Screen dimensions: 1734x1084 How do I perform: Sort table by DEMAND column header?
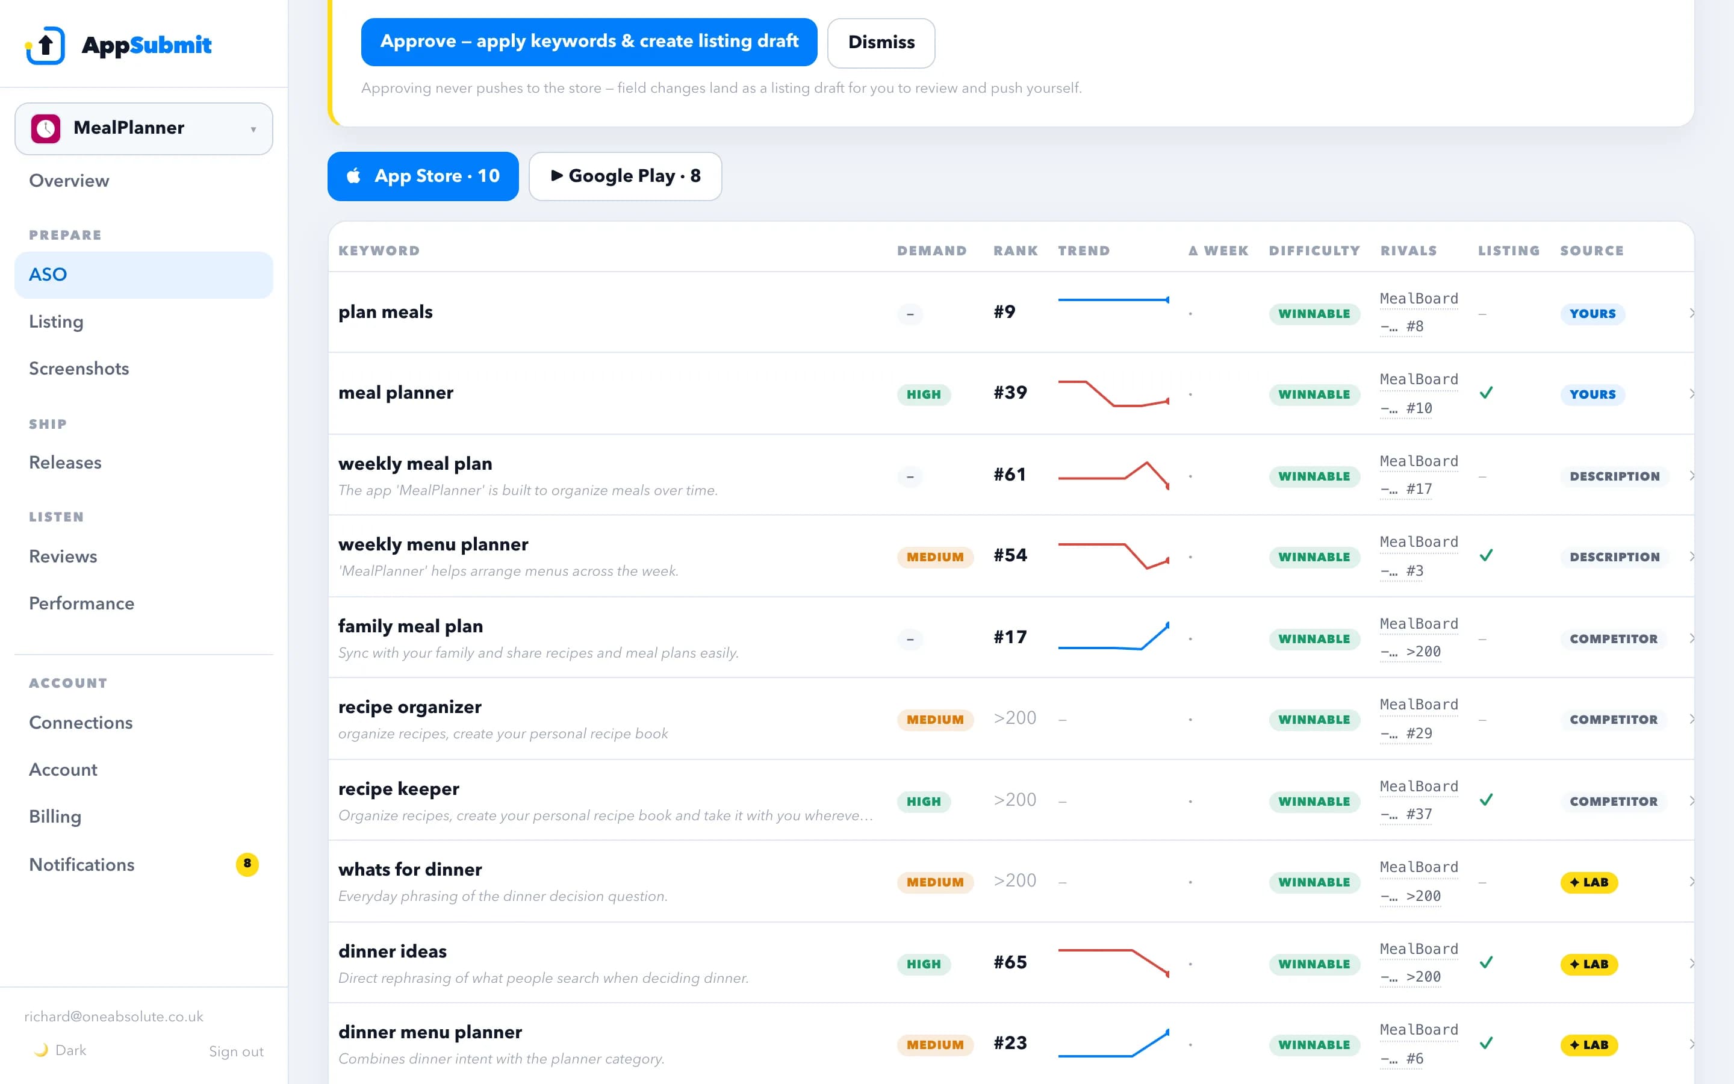pyautogui.click(x=931, y=251)
